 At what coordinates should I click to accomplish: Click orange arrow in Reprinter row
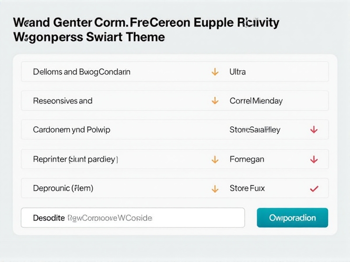215,160
